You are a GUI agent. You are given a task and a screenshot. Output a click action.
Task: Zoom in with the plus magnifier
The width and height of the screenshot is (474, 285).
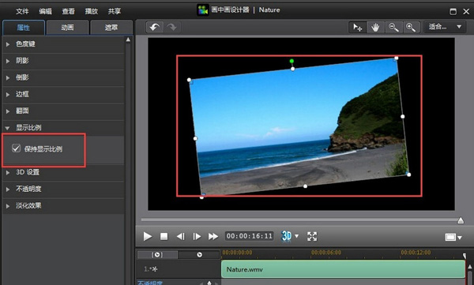click(411, 27)
